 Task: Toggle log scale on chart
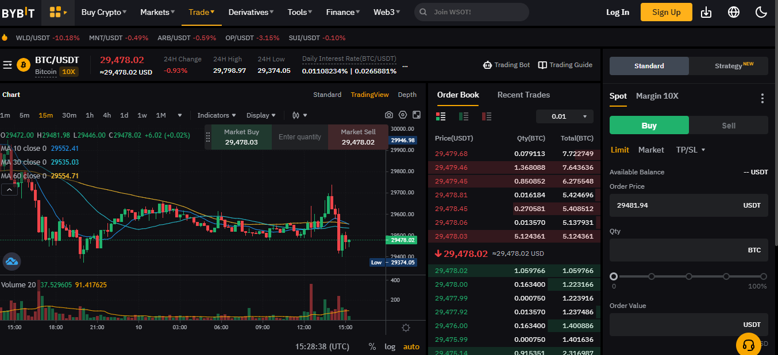390,346
